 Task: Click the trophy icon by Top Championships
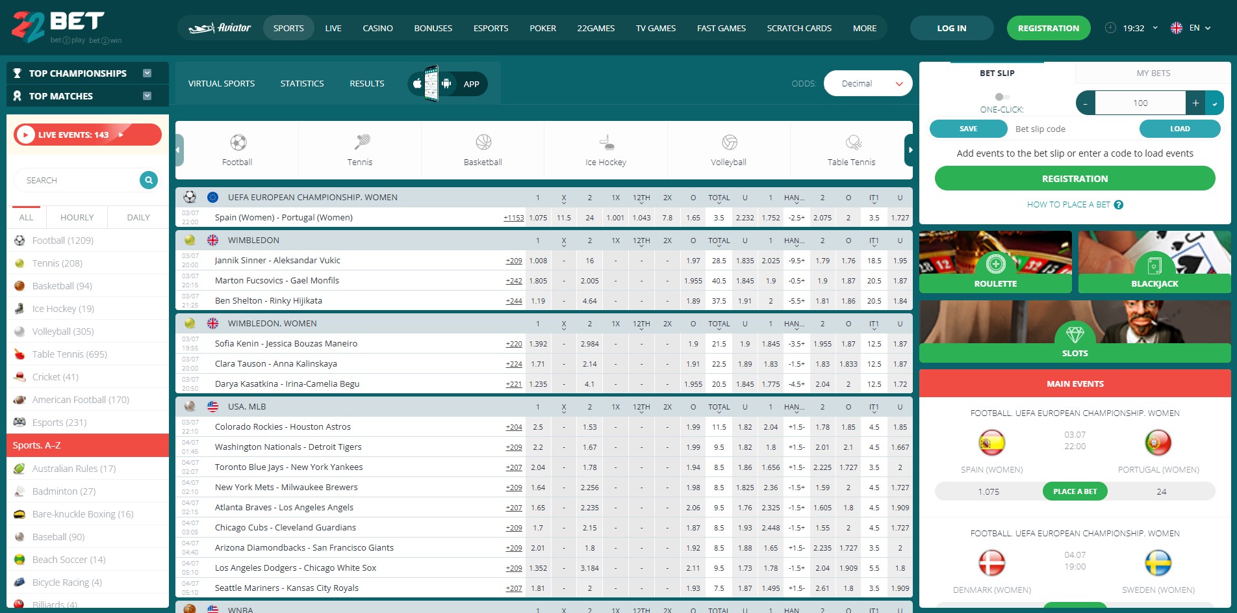click(18, 73)
